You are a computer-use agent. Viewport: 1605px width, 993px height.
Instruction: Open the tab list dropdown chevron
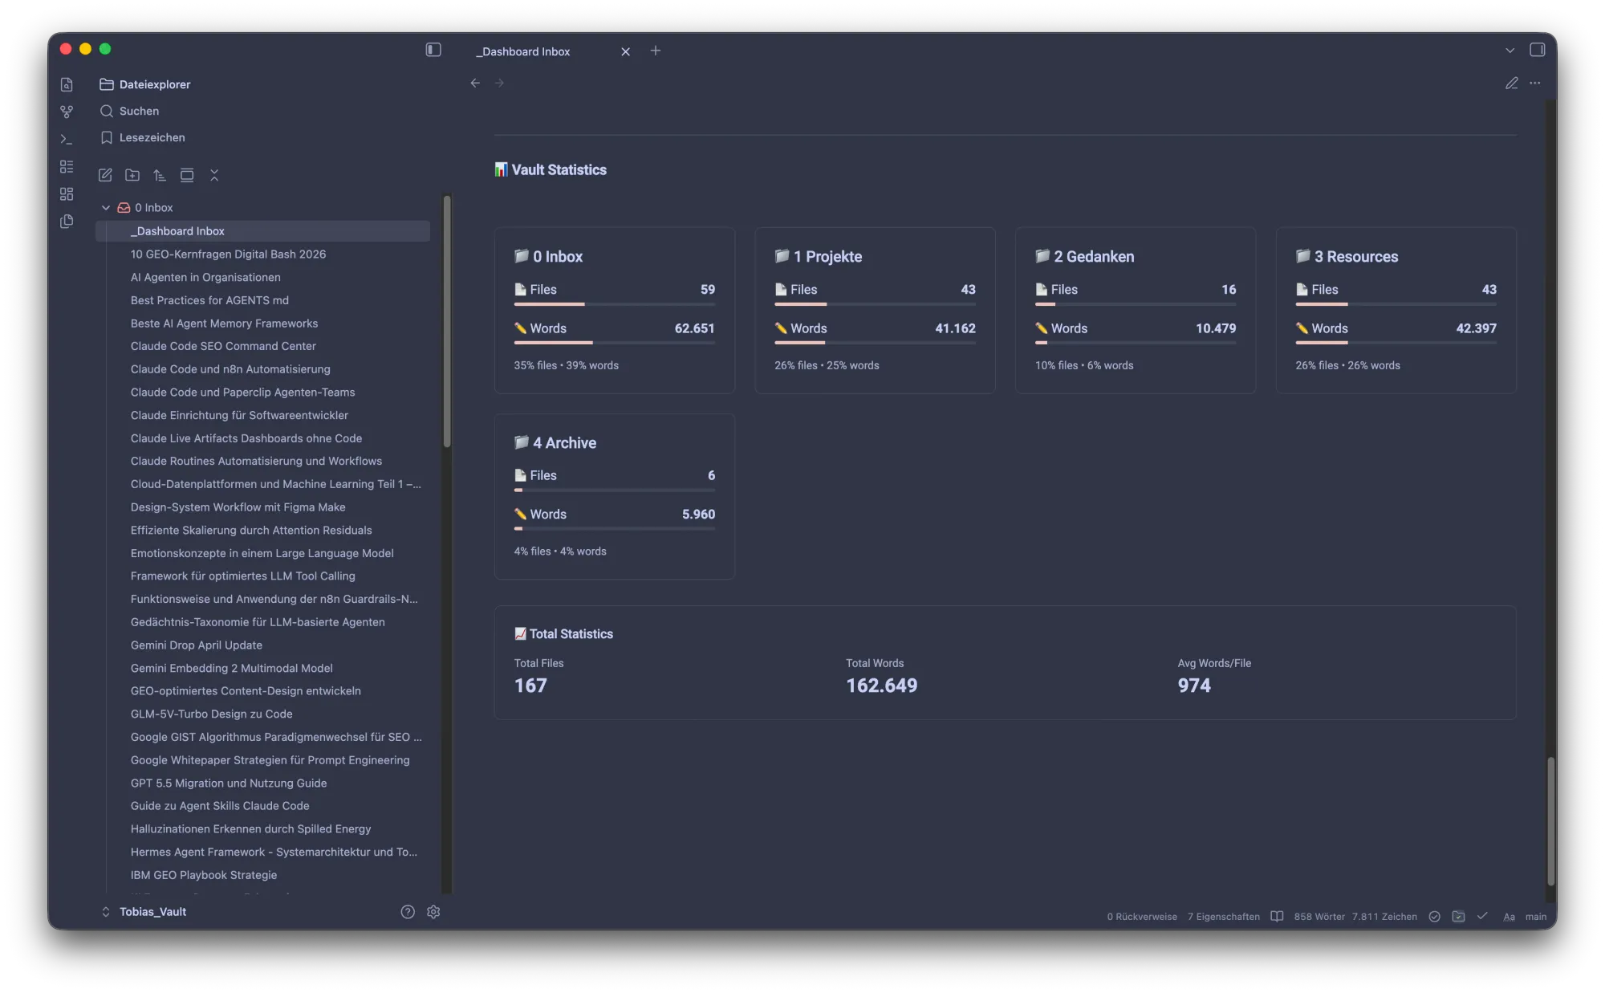tap(1510, 51)
